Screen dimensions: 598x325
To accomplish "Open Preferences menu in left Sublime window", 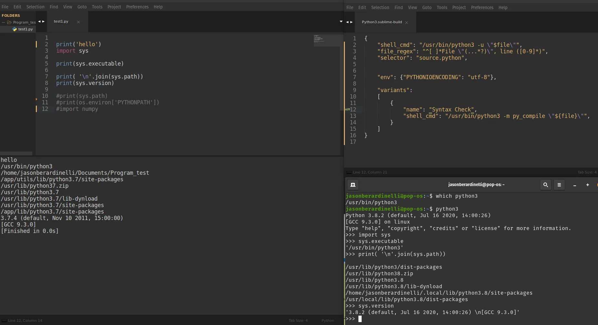I will 137,7.
